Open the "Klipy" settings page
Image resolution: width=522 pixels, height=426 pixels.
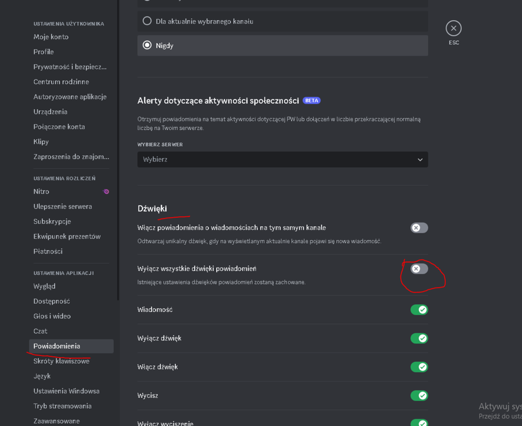(41, 142)
